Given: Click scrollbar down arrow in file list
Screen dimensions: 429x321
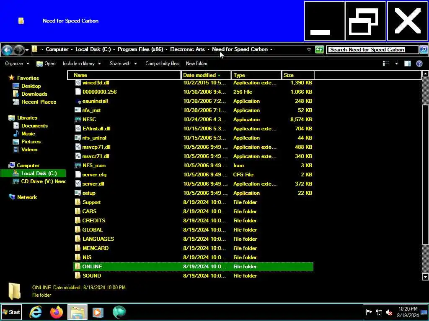Looking at the screenshot, I should point(425,277).
